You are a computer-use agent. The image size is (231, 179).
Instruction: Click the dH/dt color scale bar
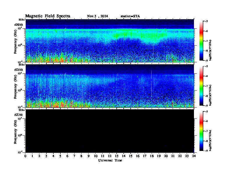(x=201, y=41)
